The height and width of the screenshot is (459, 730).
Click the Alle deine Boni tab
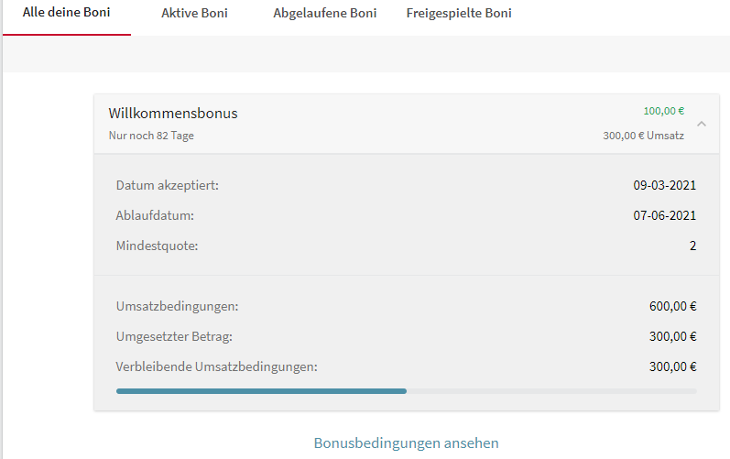[x=66, y=14]
